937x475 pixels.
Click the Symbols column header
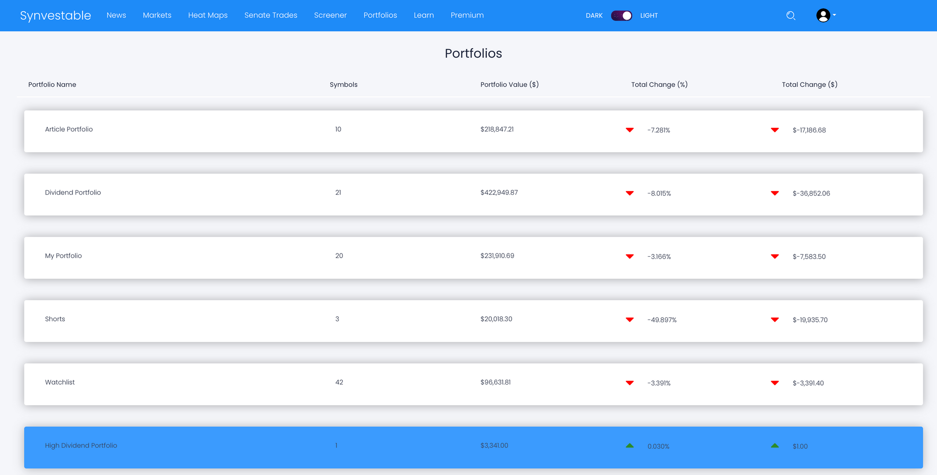[343, 84]
